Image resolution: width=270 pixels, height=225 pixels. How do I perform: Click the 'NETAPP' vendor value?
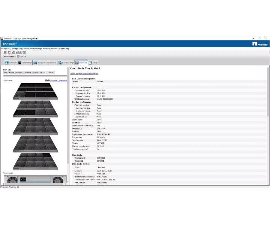click(100, 143)
